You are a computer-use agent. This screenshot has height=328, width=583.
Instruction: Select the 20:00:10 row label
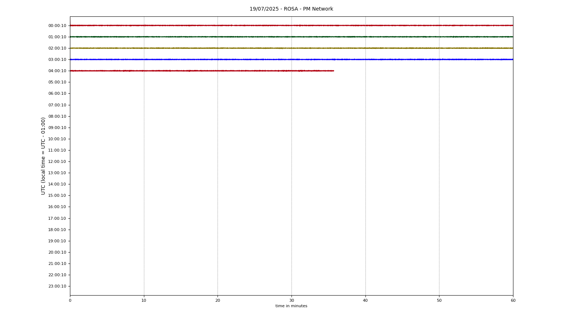coord(57,252)
